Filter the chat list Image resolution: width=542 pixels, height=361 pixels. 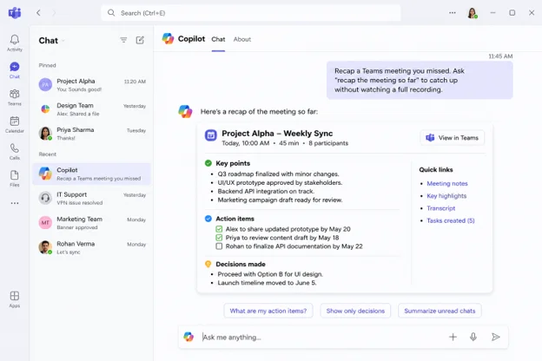coord(123,40)
